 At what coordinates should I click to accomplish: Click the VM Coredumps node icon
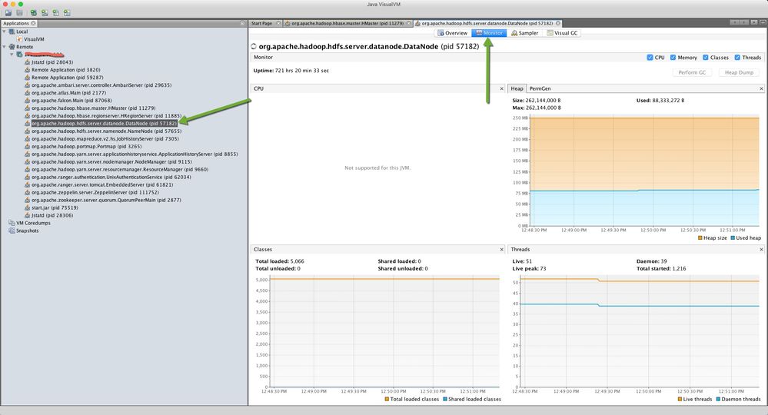[10, 222]
